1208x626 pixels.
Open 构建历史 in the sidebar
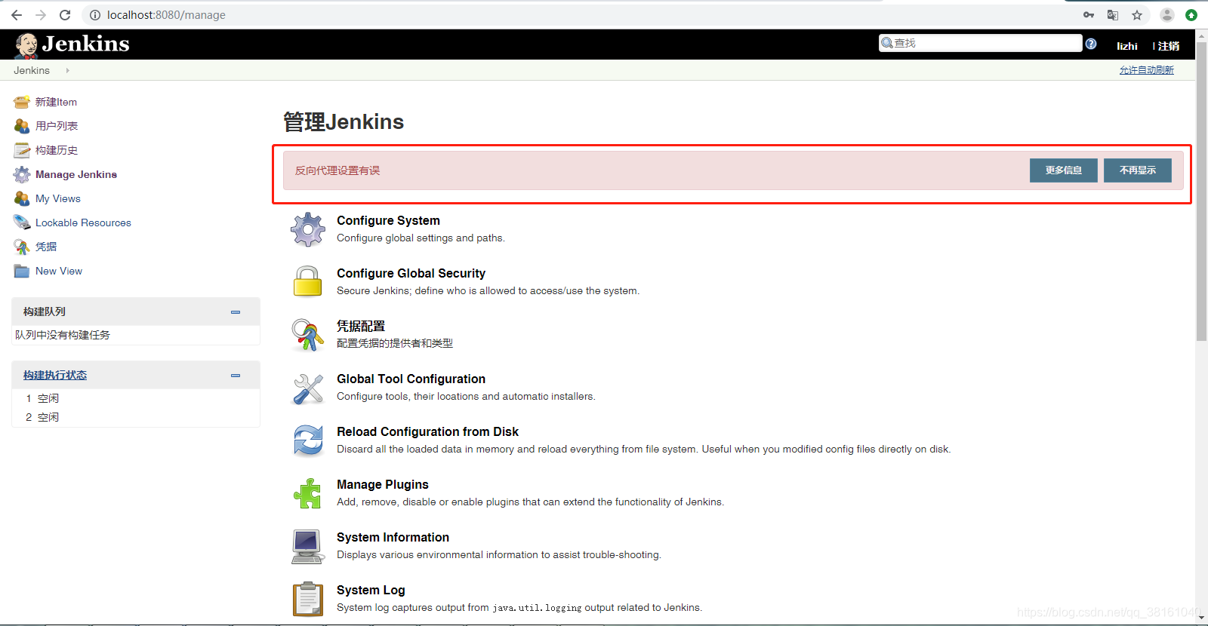(x=57, y=150)
